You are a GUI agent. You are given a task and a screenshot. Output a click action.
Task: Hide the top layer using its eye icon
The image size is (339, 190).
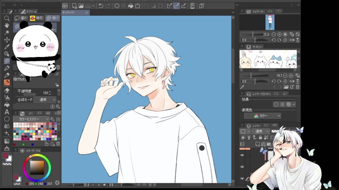click(x=242, y=155)
